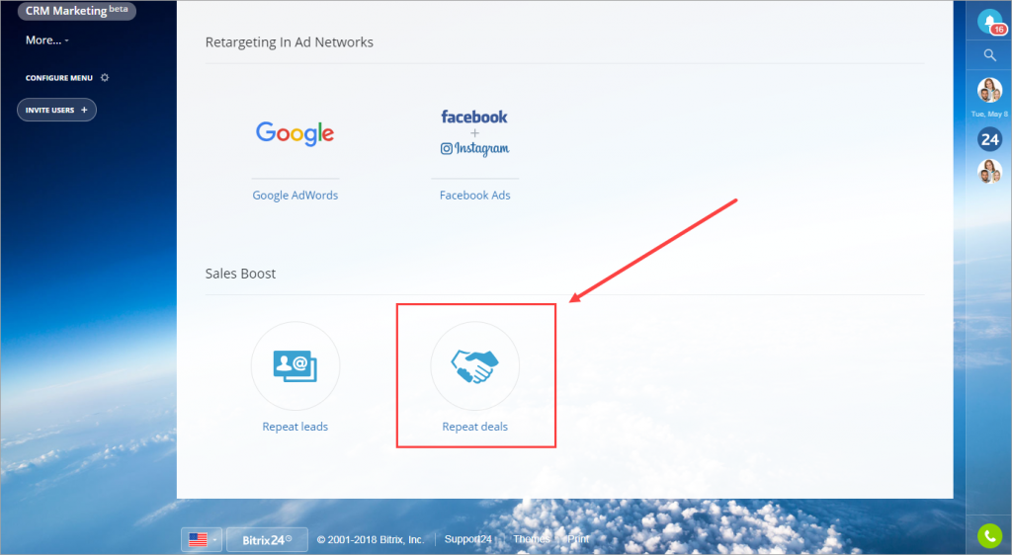Open the Repeat leads contact card icon
Screen dimensions: 1012x555
[x=295, y=366]
